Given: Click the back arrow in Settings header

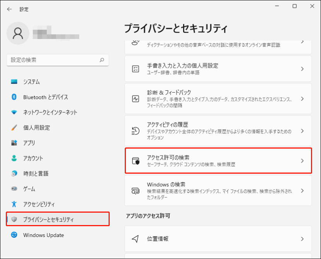Looking at the screenshot, I should [9, 9].
